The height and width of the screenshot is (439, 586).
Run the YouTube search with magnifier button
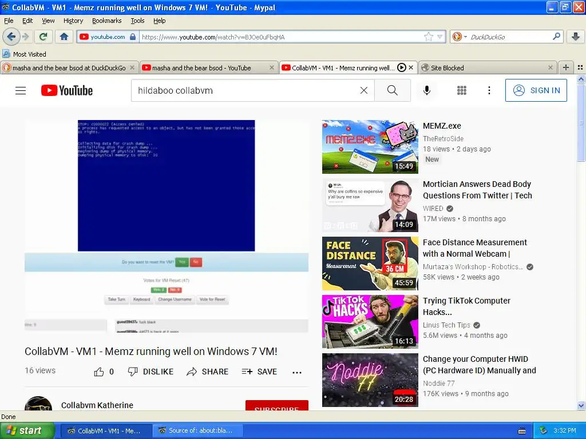point(393,90)
